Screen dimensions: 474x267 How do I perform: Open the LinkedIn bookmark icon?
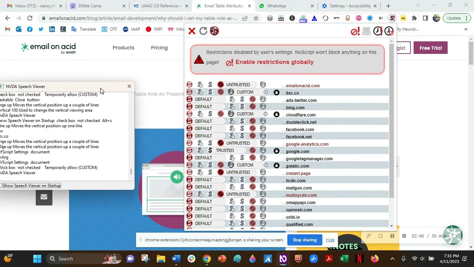[52, 29]
